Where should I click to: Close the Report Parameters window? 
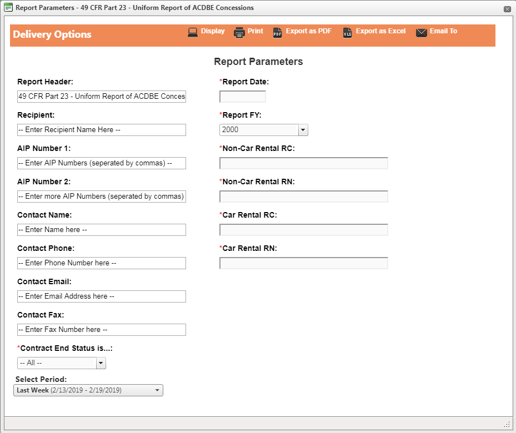tap(506, 8)
